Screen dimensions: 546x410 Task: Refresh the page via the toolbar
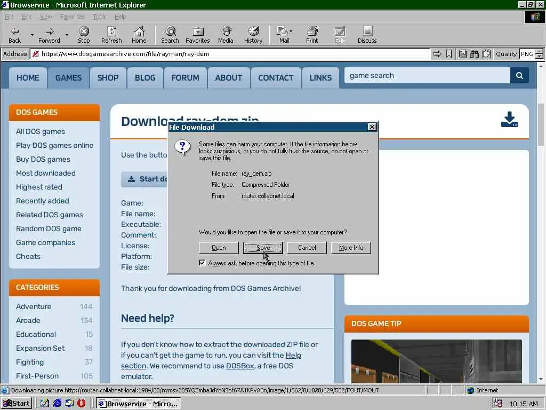(x=111, y=35)
